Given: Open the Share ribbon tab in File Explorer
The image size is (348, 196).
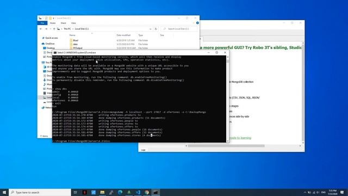Looking at the screenshot, I should [63, 23].
